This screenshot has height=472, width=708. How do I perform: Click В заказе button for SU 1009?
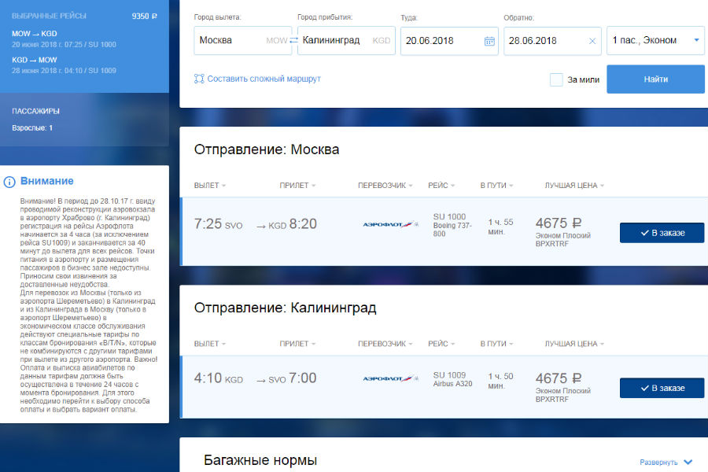(662, 388)
